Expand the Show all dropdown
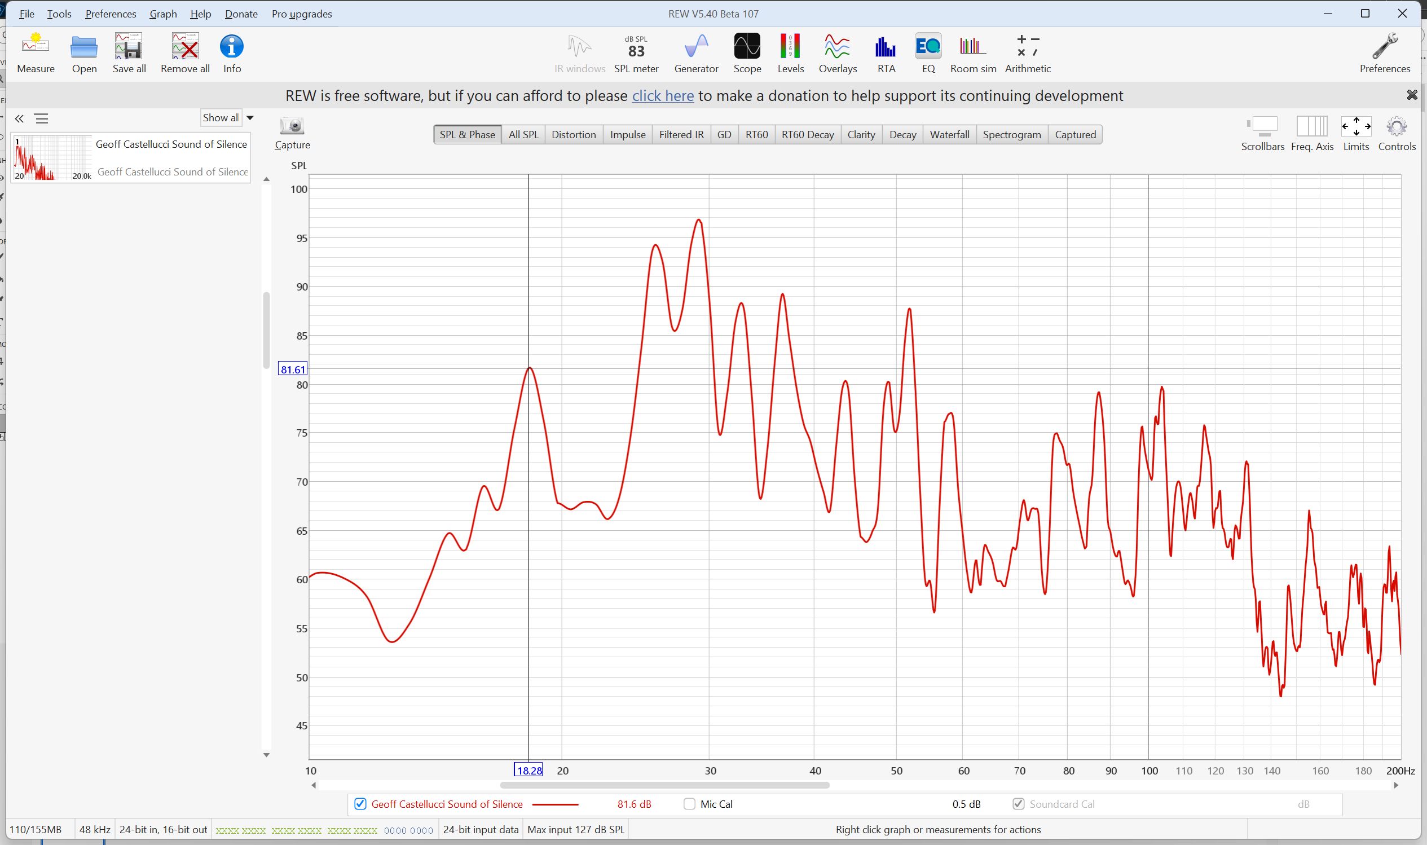 point(249,118)
